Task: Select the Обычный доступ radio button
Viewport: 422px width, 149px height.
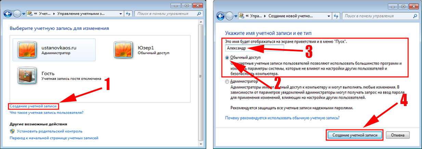Action: 227,58
